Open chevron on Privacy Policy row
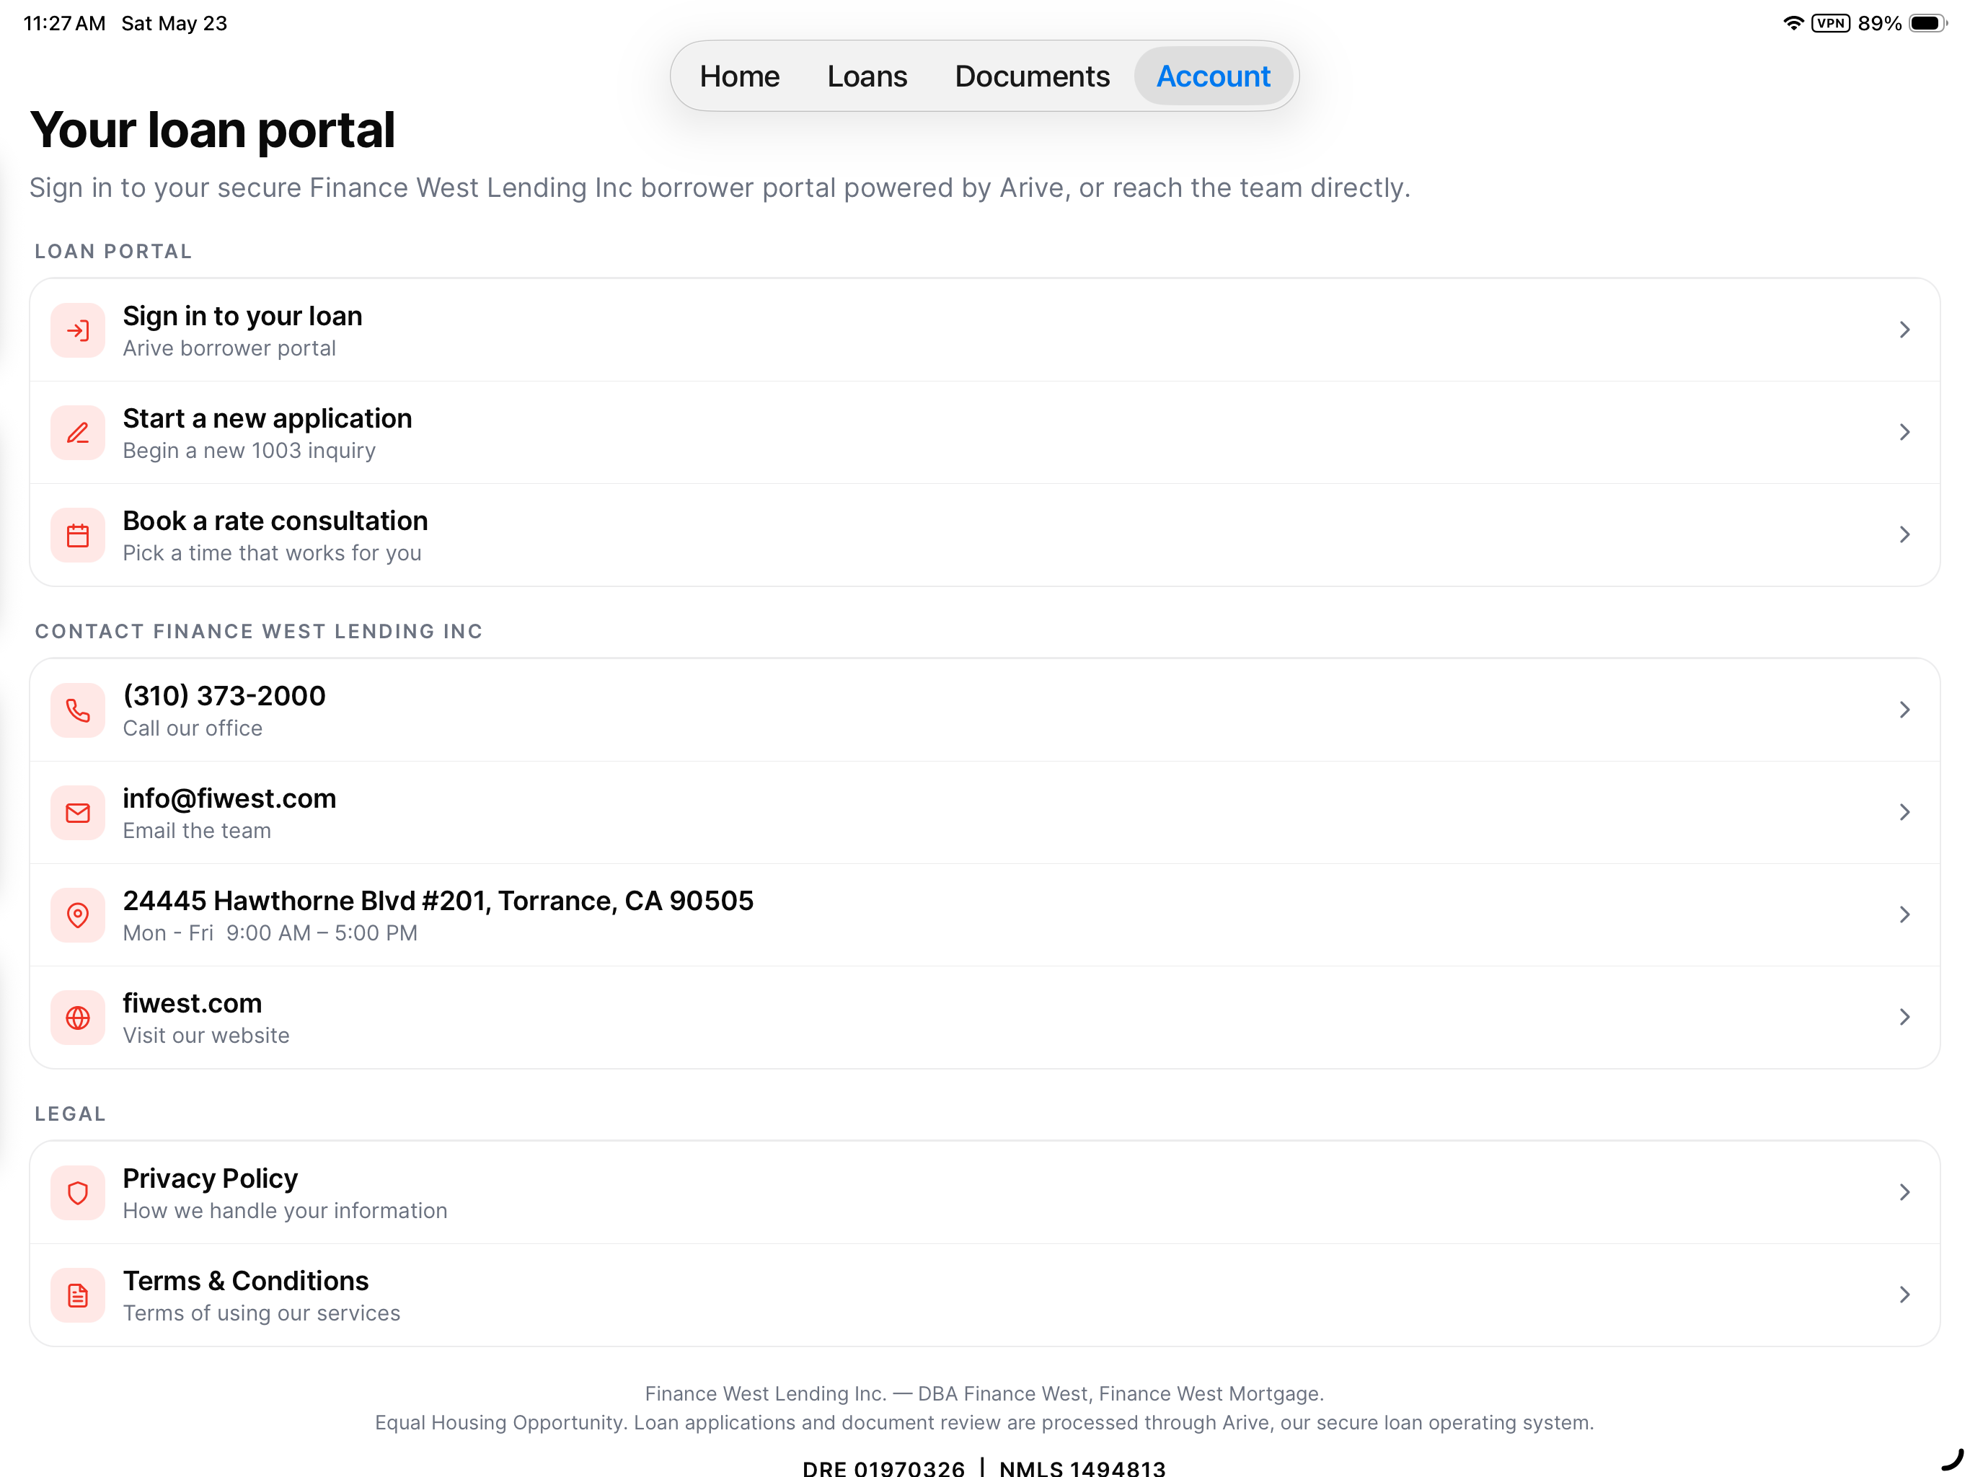This screenshot has width=1970, height=1477. tap(1904, 1193)
